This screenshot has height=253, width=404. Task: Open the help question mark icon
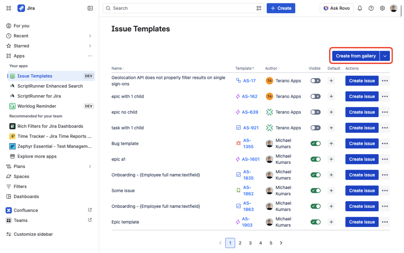click(371, 8)
